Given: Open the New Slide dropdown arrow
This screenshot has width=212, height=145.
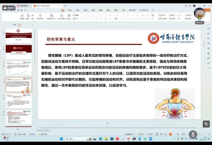Looking at the screenshot, I should tap(55, 19).
